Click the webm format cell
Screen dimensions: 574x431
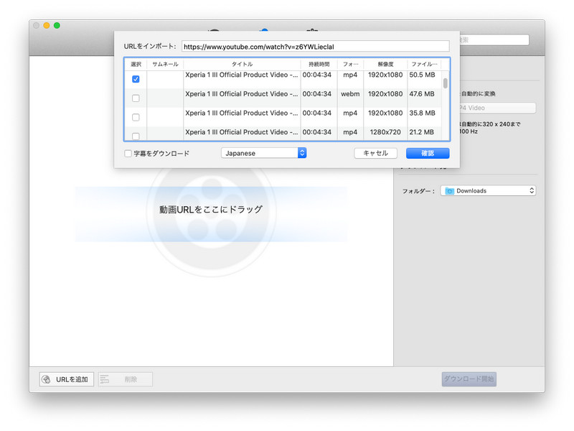tap(350, 94)
